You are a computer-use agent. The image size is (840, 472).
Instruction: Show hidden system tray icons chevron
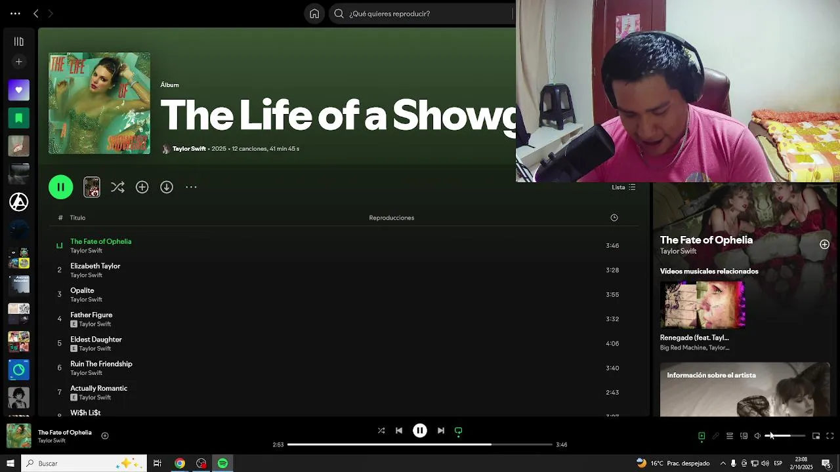(x=723, y=463)
